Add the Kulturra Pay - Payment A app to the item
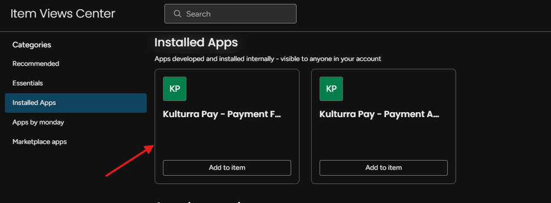Image resolution: width=551 pixels, height=203 pixels. pos(383,167)
